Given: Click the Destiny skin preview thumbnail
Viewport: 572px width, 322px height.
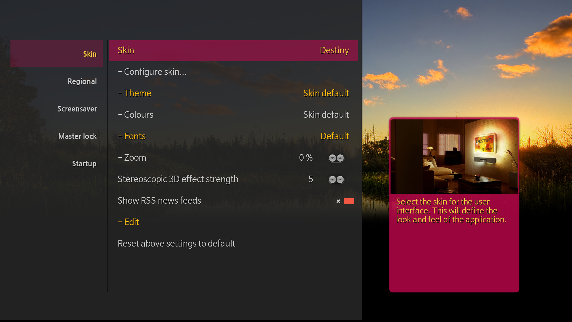Looking at the screenshot, I should click(x=454, y=156).
